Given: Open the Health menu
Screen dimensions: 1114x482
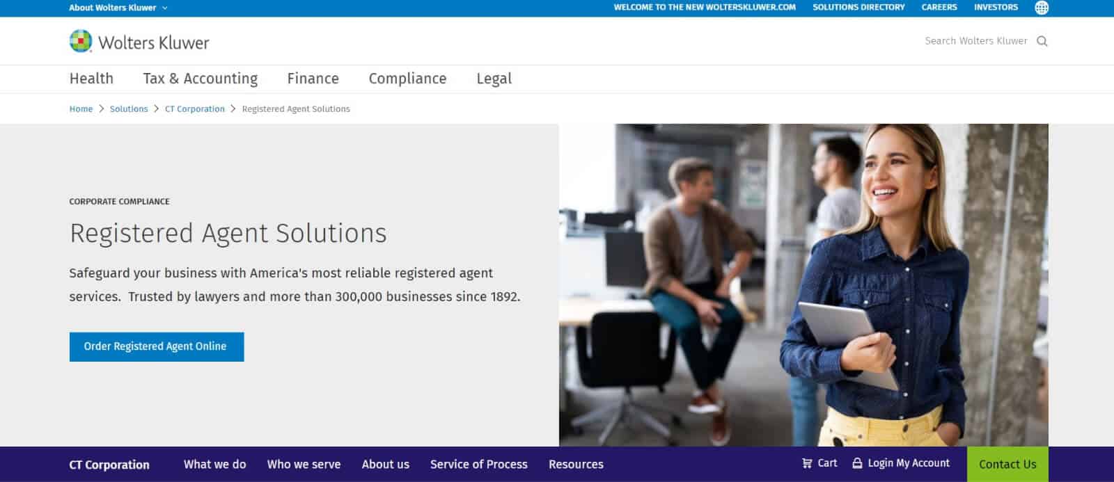Looking at the screenshot, I should 91,79.
